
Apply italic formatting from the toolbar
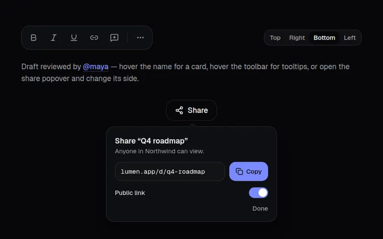[x=54, y=38]
